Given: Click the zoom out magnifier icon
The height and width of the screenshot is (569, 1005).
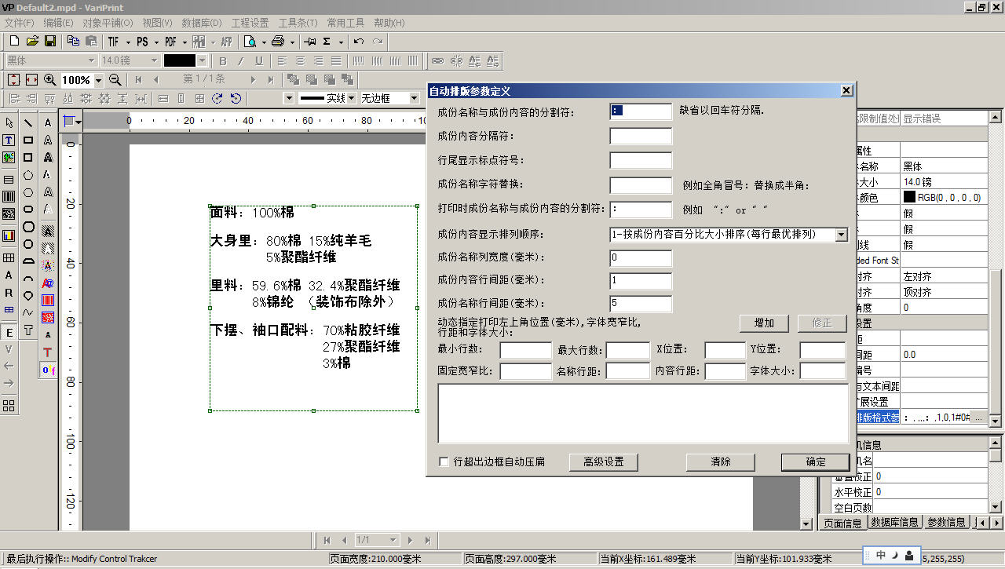Looking at the screenshot, I should coord(115,79).
